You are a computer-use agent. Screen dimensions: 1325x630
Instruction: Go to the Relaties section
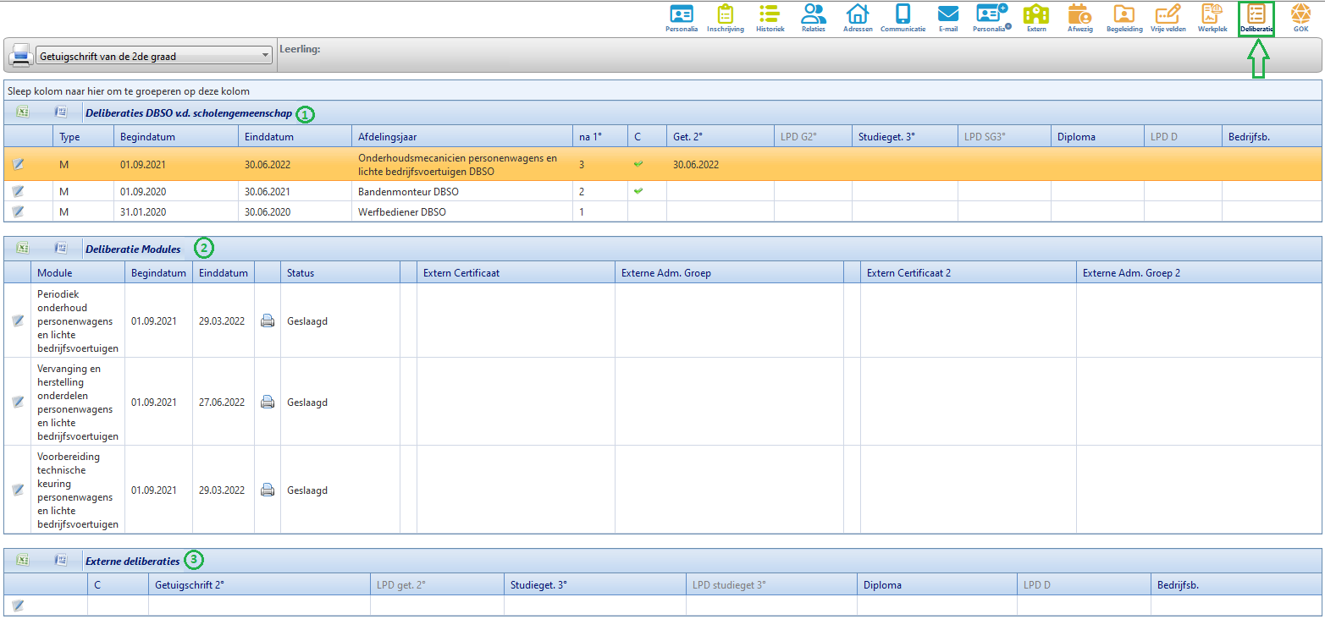pyautogui.click(x=813, y=14)
